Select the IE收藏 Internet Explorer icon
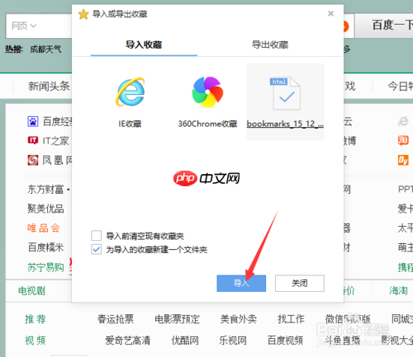The image size is (413, 357). [131, 92]
